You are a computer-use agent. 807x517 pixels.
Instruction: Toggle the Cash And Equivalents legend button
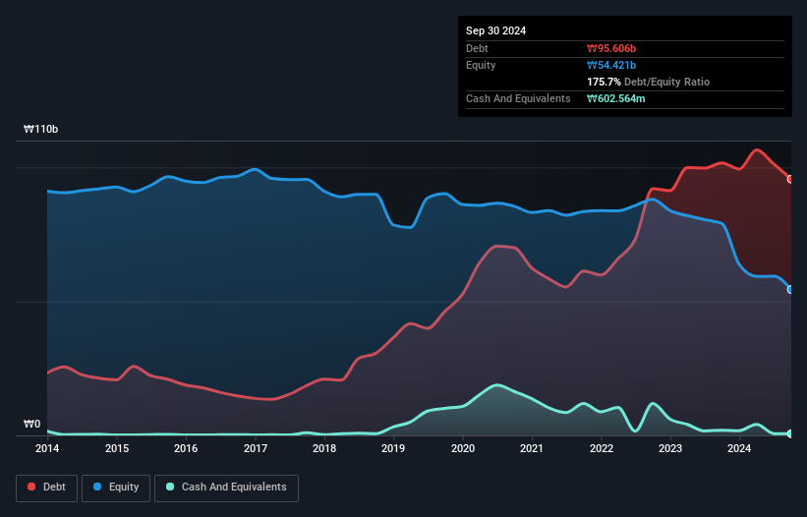point(226,488)
